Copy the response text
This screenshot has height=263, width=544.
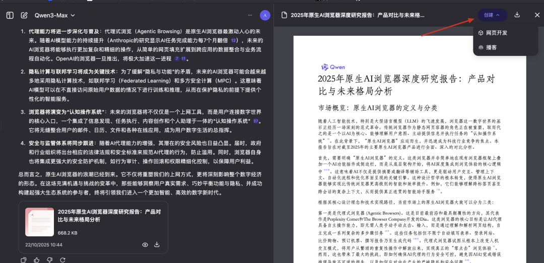coord(24,260)
